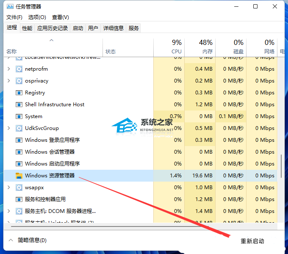288x254 pixels.
Task: Expand the UdkSvcGroup process group
Action: point(8,128)
